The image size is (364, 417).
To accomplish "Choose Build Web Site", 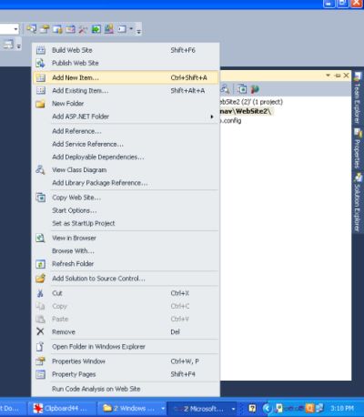I will coord(126,50).
